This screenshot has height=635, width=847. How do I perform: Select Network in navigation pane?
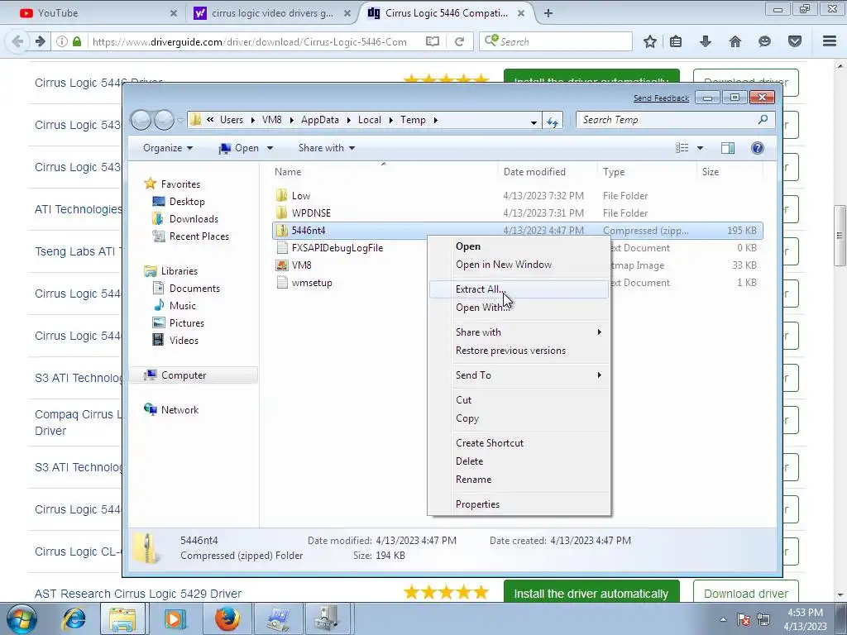(179, 410)
